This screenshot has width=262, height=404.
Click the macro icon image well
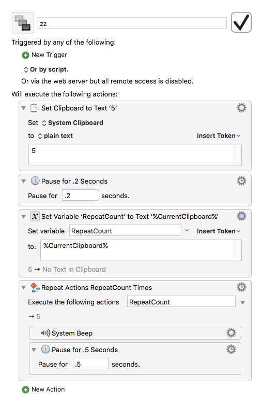pos(23,23)
